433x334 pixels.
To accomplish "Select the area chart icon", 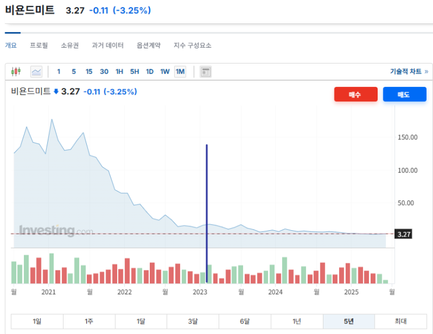I will click(x=37, y=72).
